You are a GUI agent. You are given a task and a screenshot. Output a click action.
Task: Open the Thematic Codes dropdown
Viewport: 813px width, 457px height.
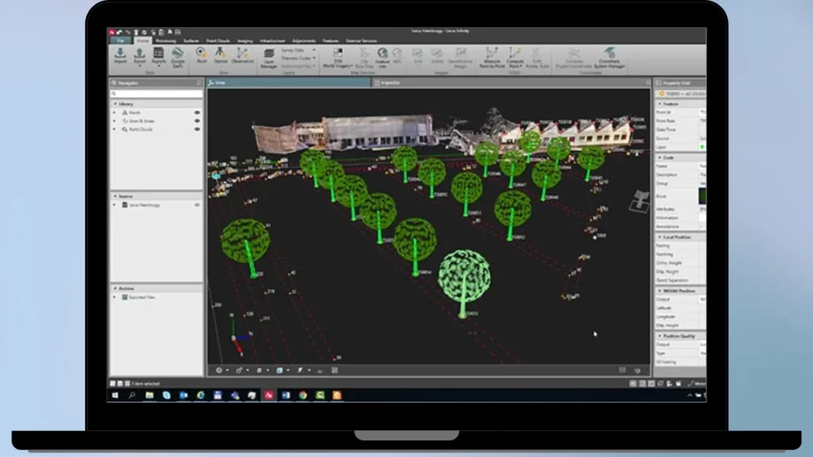(298, 58)
